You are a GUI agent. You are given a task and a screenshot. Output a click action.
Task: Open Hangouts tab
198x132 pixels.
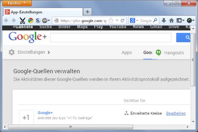coord(174,53)
